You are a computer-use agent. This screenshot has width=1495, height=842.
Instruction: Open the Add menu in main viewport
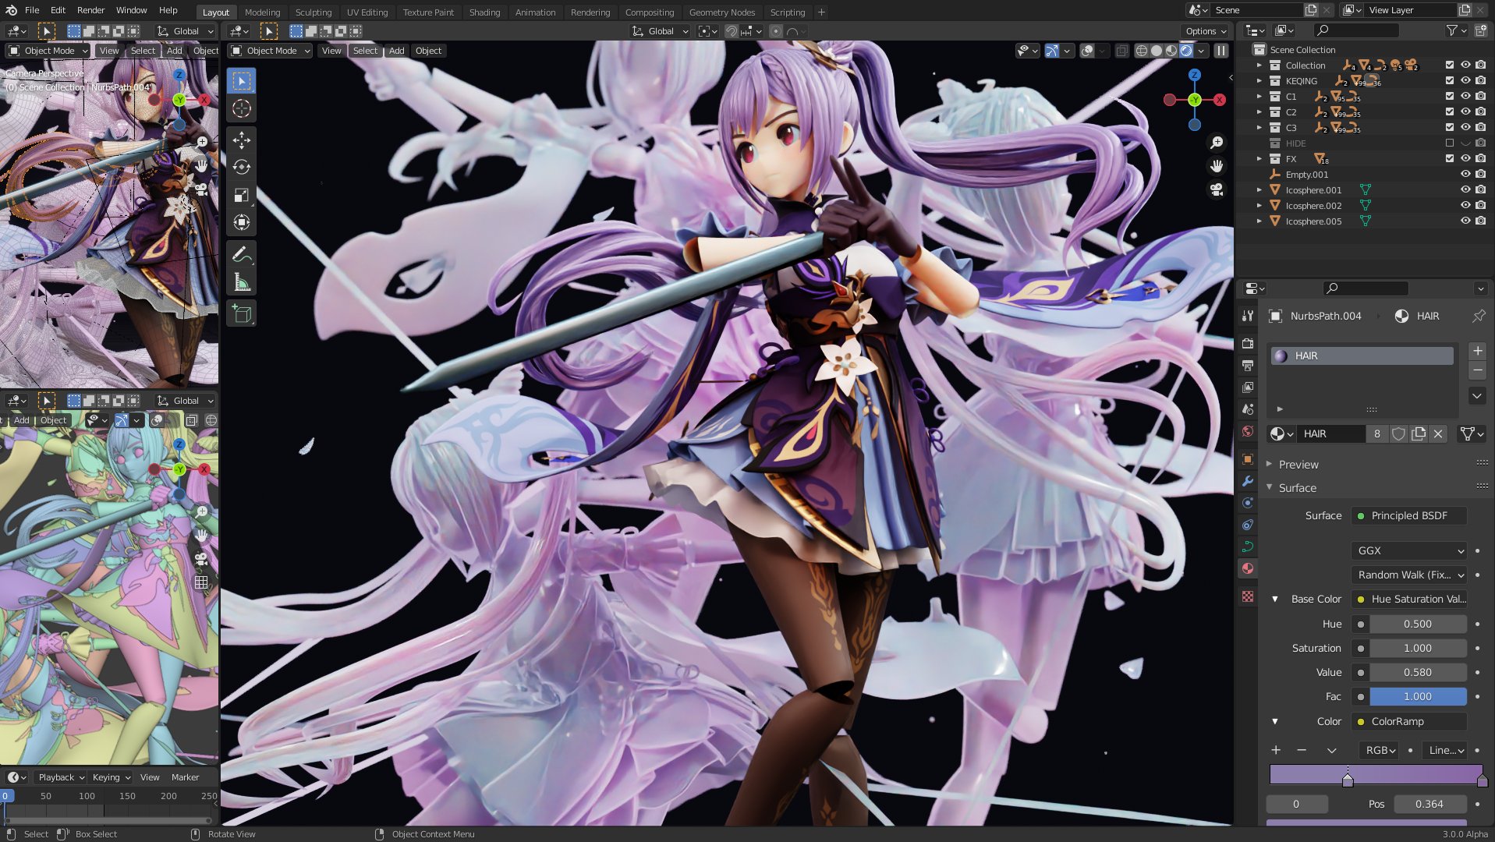point(396,51)
